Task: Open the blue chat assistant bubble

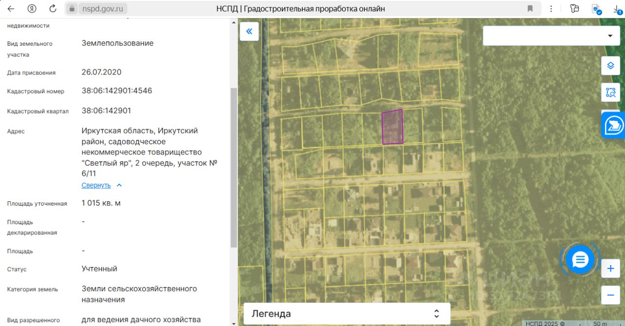Action: pos(580,260)
